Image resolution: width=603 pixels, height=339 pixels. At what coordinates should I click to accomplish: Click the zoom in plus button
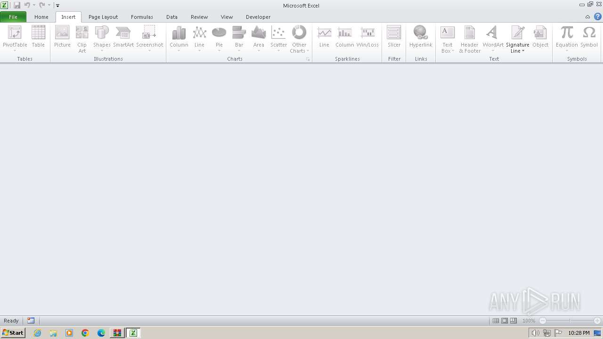597,321
